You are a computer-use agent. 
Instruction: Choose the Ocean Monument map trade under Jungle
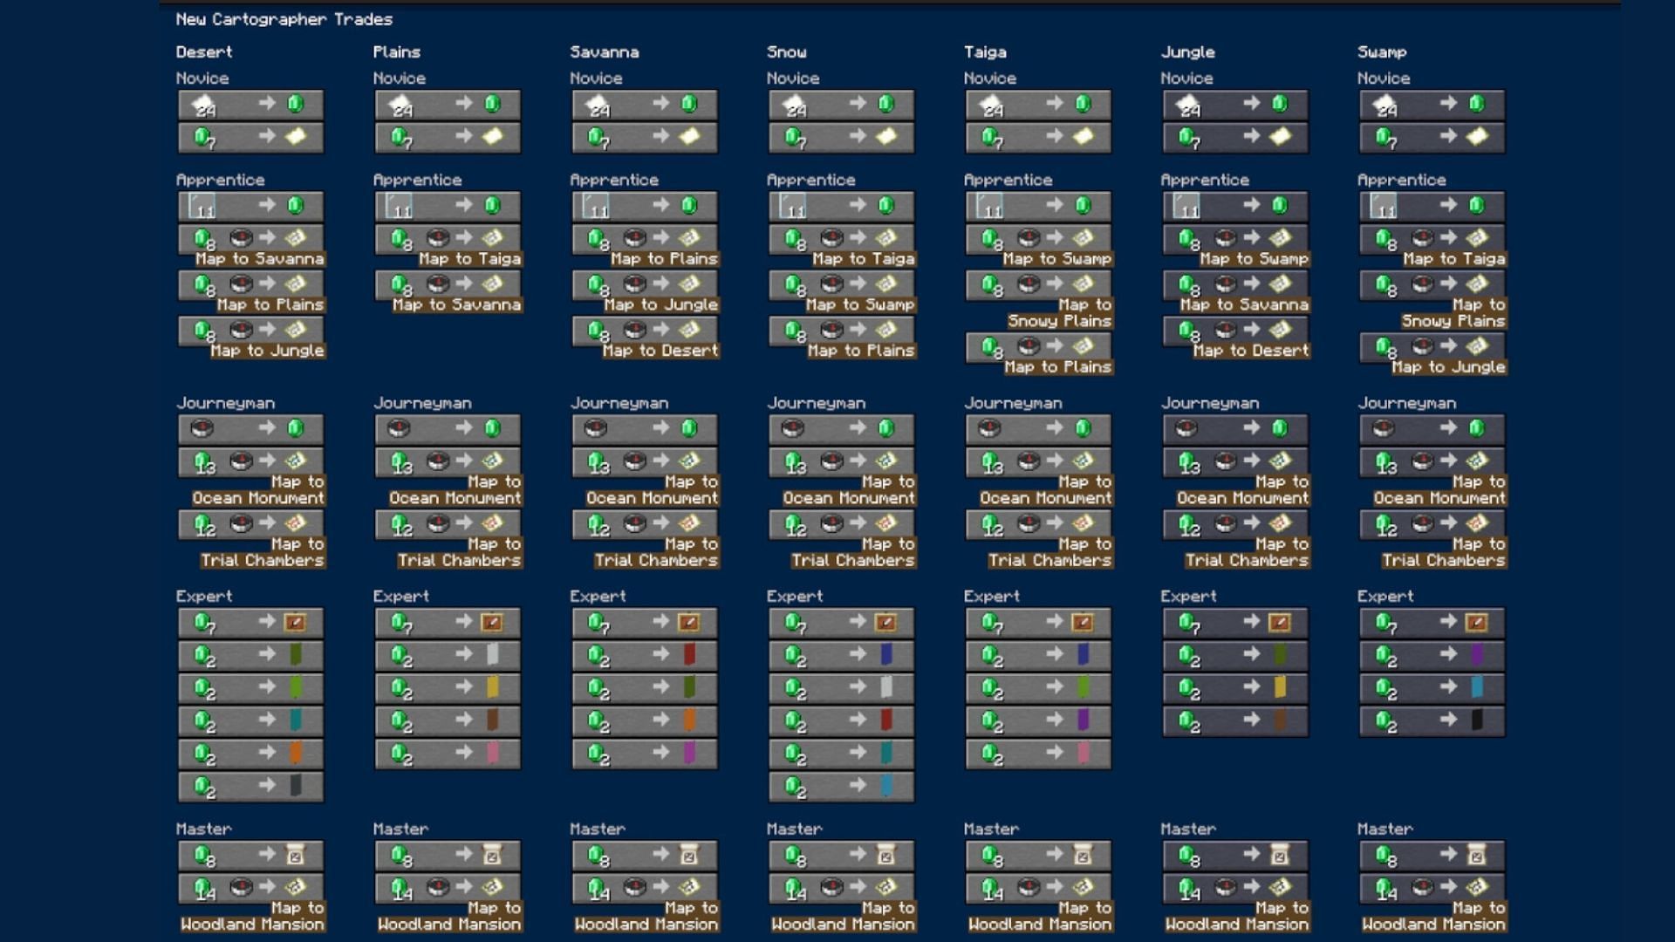(x=1236, y=461)
